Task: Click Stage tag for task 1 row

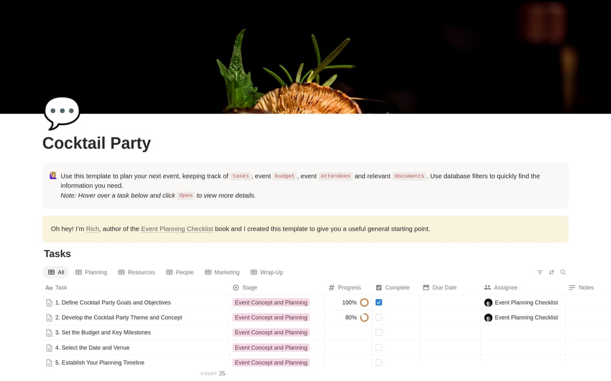Action: tap(271, 302)
